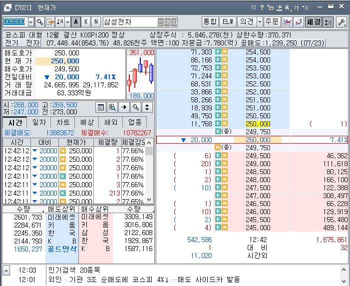Click the tick list scrollbar down arrow
The width and height of the screenshot is (350, 286).
[x=149, y=199]
